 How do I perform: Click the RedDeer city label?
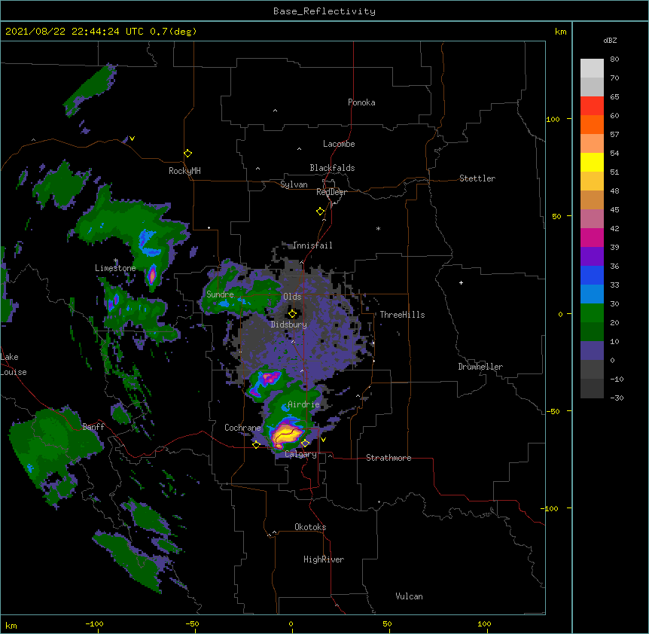point(331,192)
